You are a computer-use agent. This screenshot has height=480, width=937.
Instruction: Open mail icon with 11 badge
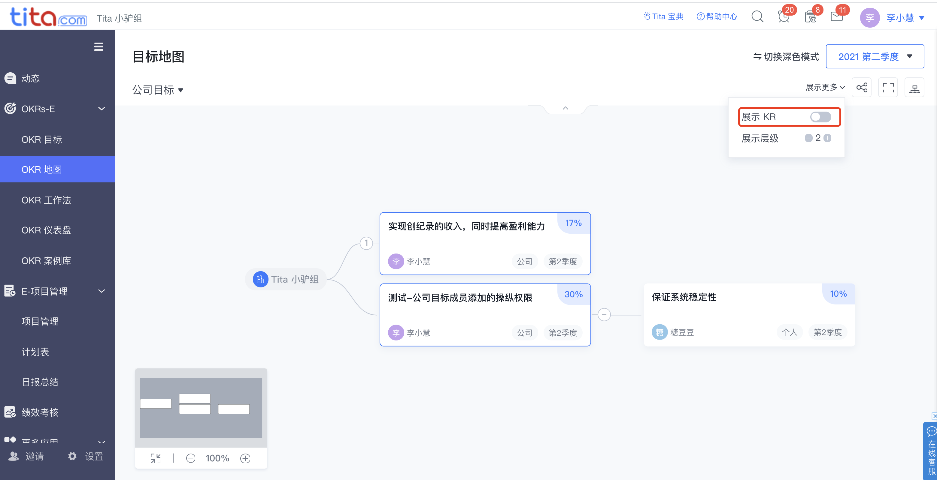[837, 17]
